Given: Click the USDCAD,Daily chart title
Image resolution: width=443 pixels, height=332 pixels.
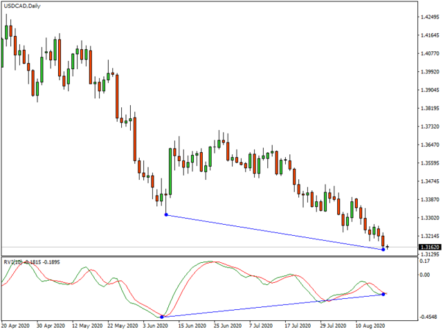Looking at the screenshot, I should [22, 6].
